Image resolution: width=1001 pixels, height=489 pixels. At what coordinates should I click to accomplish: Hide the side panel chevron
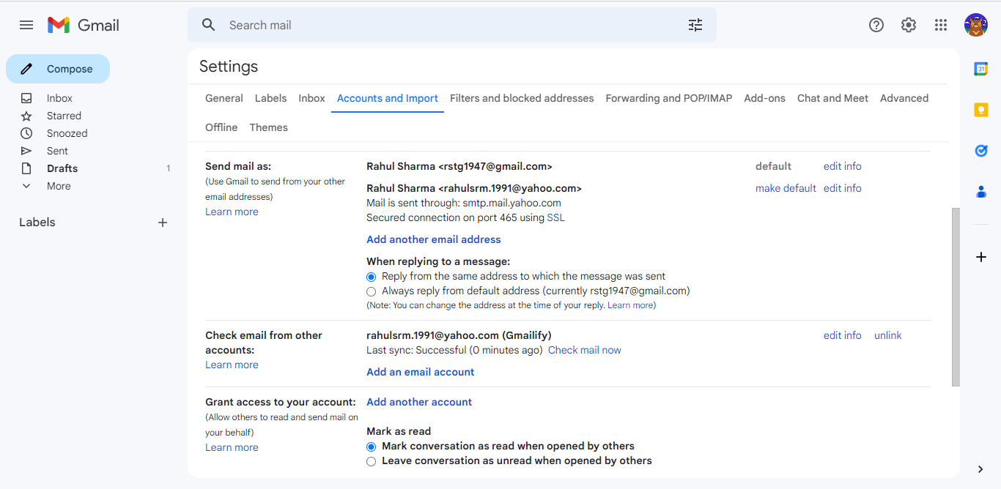pos(981,469)
